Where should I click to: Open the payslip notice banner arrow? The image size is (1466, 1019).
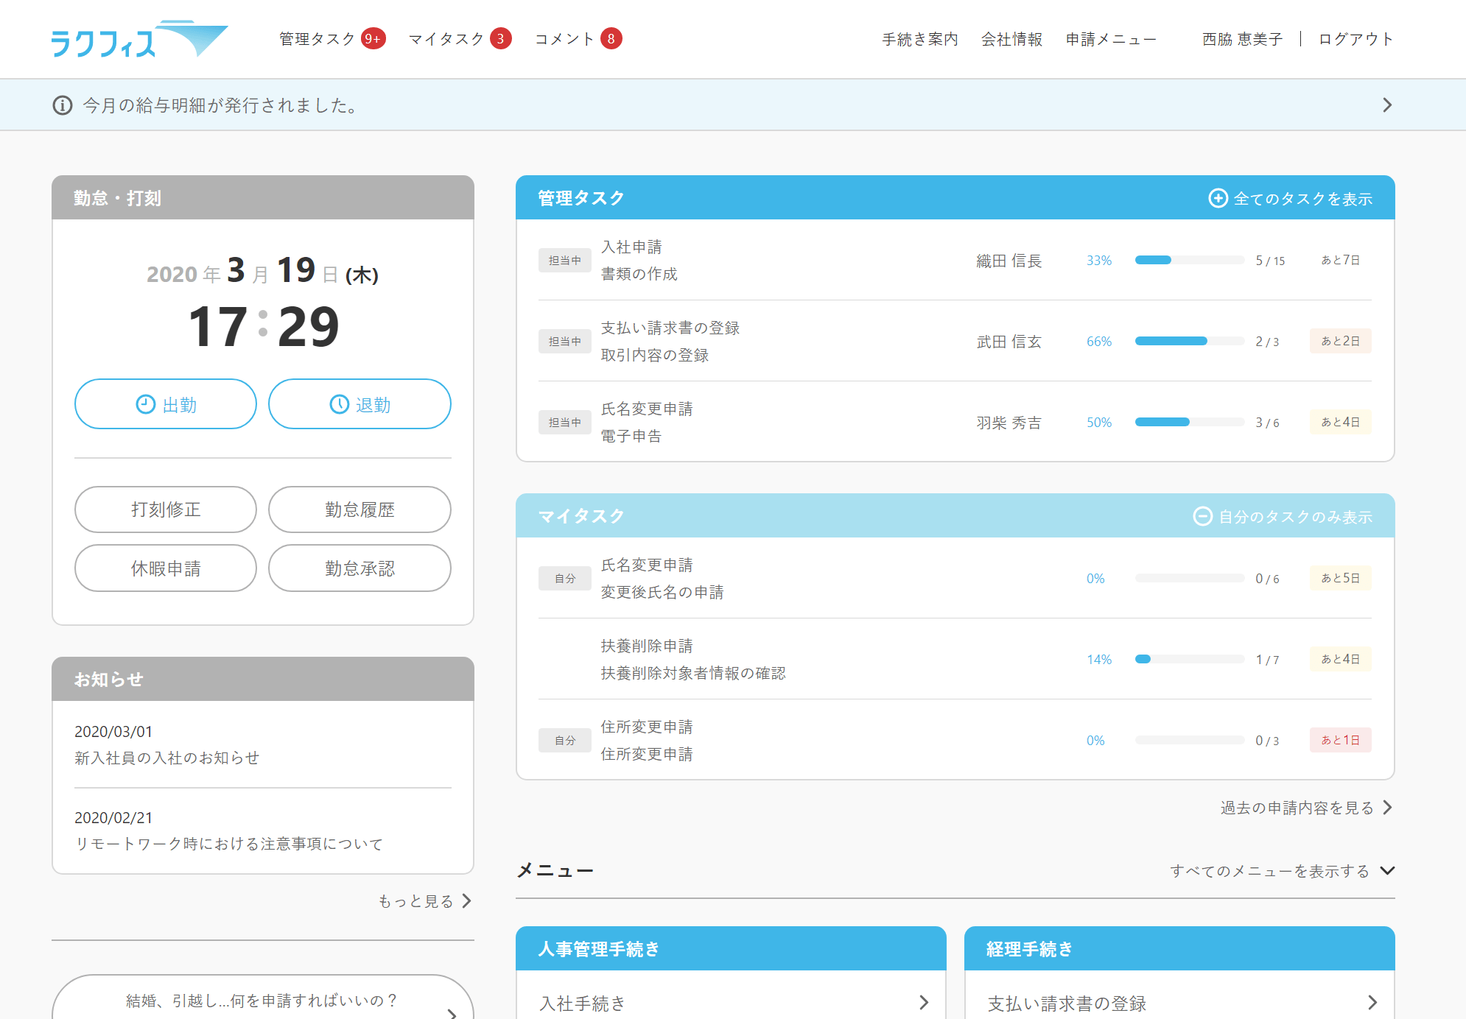pos(1386,105)
